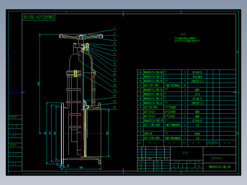Pick leader callout number 5 beside the valve
This screenshot has height=185, width=247.
[x=114, y=48]
